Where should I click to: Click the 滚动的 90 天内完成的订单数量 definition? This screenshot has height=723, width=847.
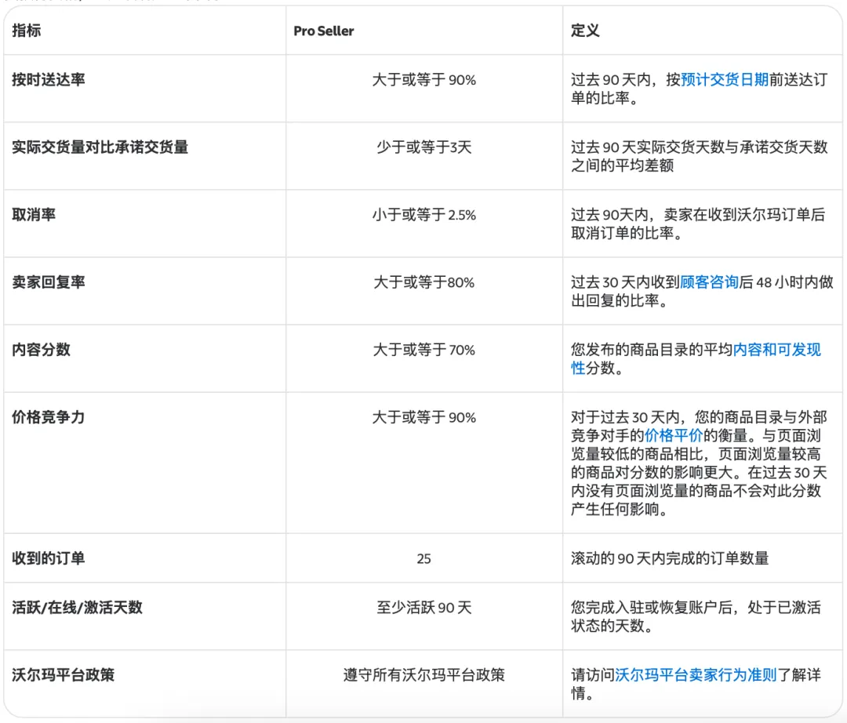coord(670,558)
